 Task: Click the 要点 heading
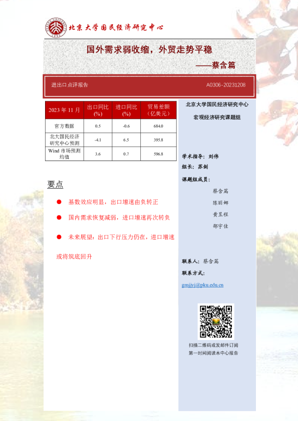55,184
